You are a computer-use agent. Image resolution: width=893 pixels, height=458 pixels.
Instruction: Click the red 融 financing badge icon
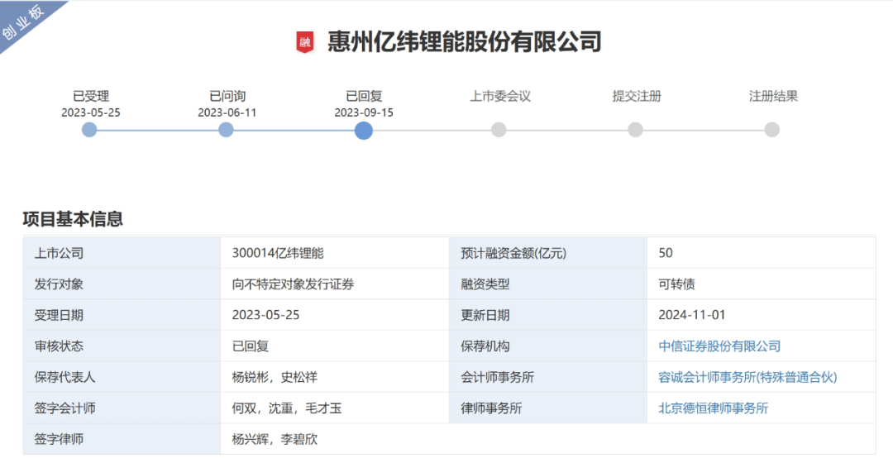coord(304,43)
